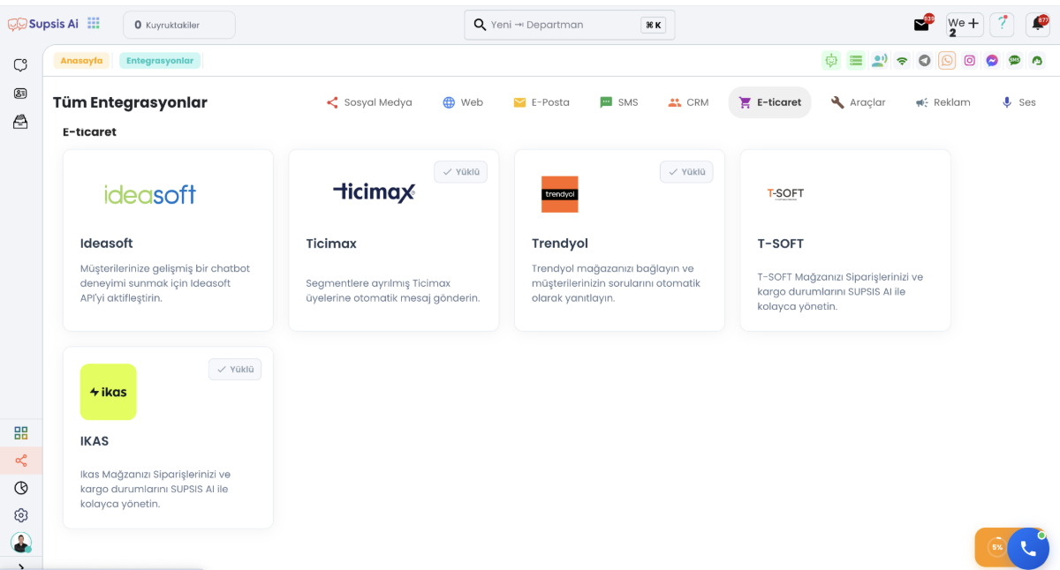The width and height of the screenshot is (1060, 570).
Task: Open the contacts card sidebar icon
Action: [20, 94]
